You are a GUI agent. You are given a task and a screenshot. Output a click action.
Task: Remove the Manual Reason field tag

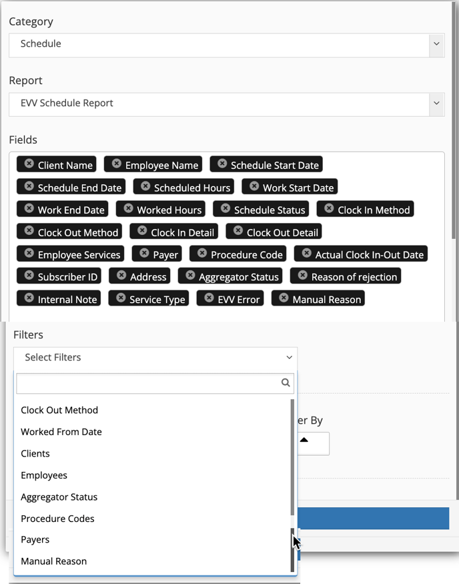pos(284,298)
